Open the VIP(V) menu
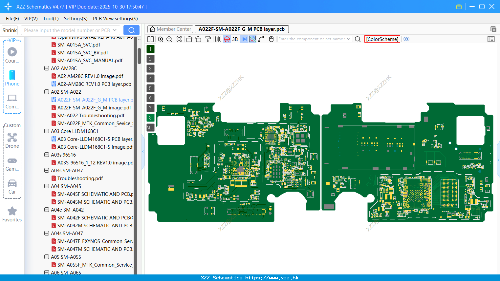This screenshot has width=500, height=281. pyautogui.click(x=31, y=19)
